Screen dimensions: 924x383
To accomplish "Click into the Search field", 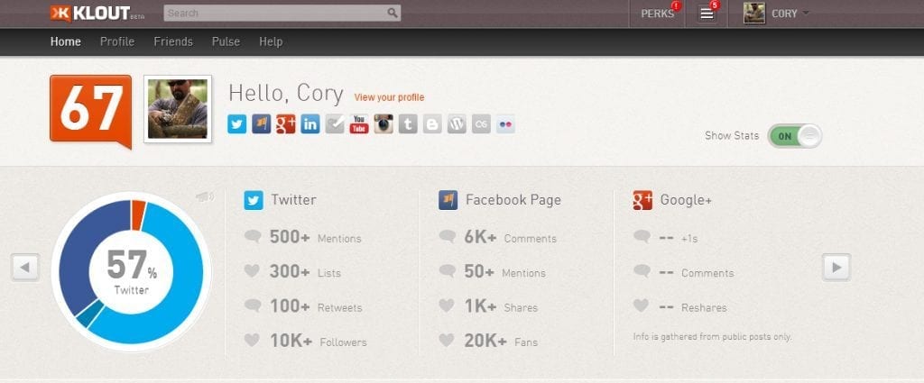I will [282, 13].
